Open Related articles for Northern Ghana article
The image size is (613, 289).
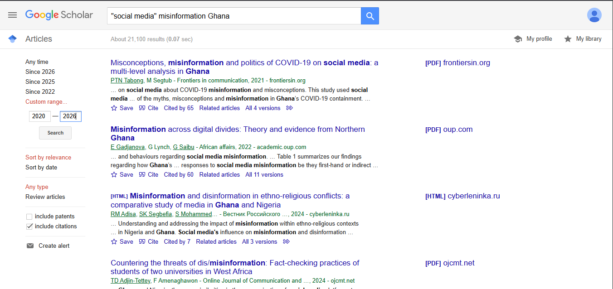point(219,174)
